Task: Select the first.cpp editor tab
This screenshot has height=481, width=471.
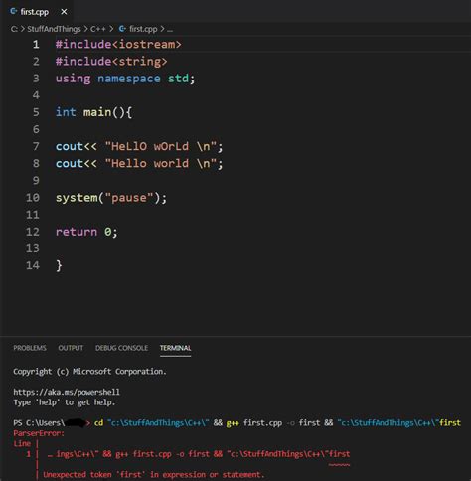Action: coord(38,12)
